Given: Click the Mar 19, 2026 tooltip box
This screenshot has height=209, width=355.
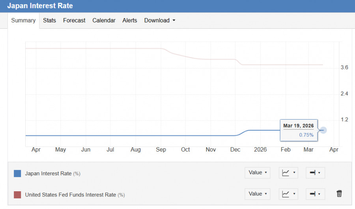Looking at the screenshot, I should point(299,130).
